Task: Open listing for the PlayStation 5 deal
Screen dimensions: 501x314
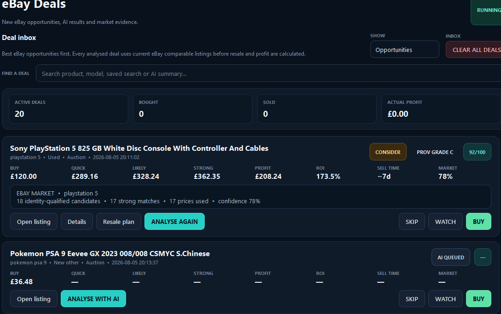Action: pyautogui.click(x=34, y=222)
